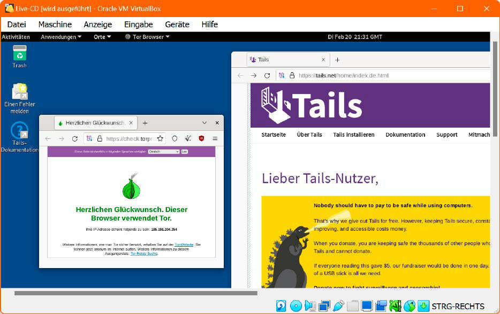Click the optical disc icon in VirtualBox status bar
This screenshot has width=500, height=314.
296,306
